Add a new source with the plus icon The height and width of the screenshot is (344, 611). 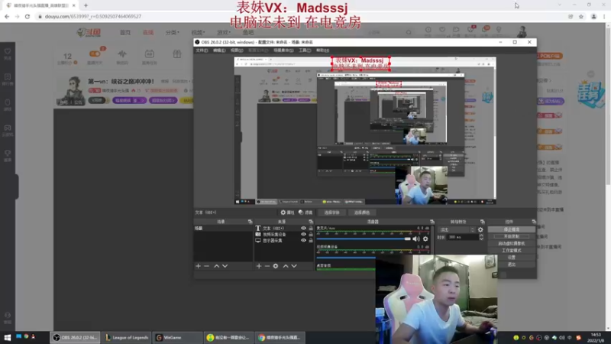coord(259,266)
